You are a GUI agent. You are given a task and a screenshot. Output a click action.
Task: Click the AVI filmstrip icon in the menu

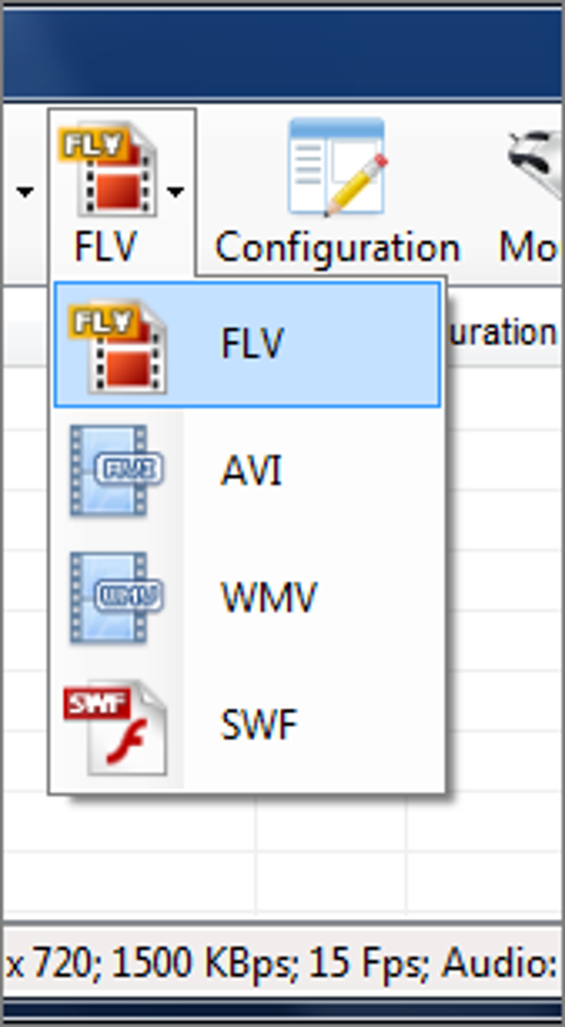[116, 470]
